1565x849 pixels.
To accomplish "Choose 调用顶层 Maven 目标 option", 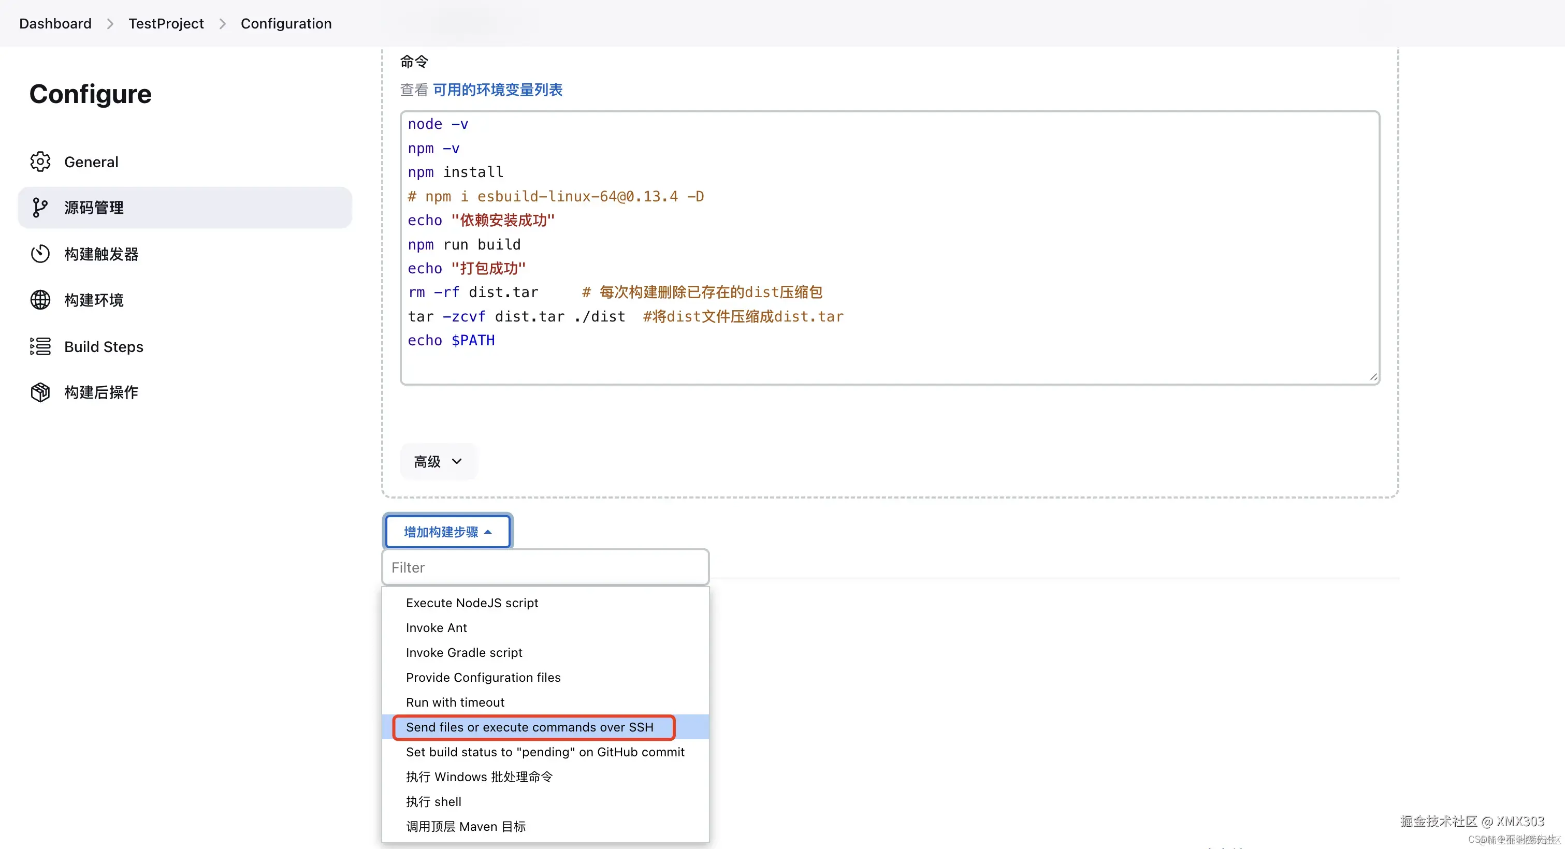I will tap(466, 827).
